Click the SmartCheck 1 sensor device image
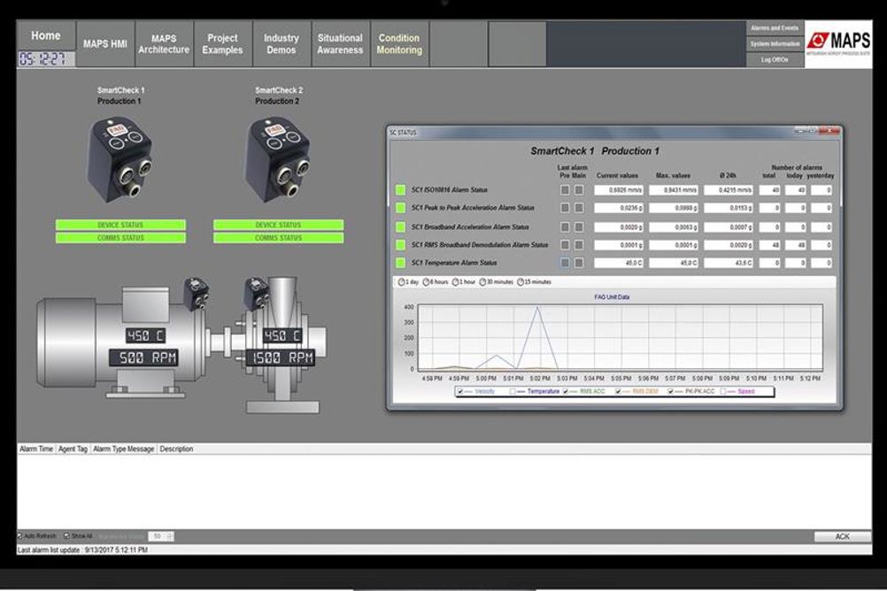Viewport: 887px width, 591px height. click(x=119, y=159)
